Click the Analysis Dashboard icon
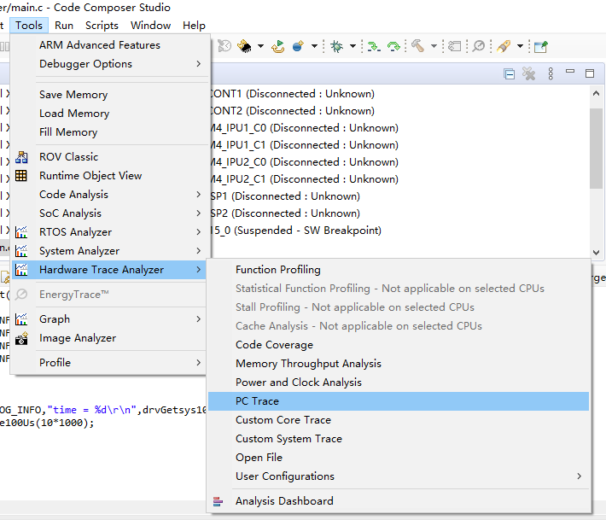The image size is (606, 520). point(218,502)
